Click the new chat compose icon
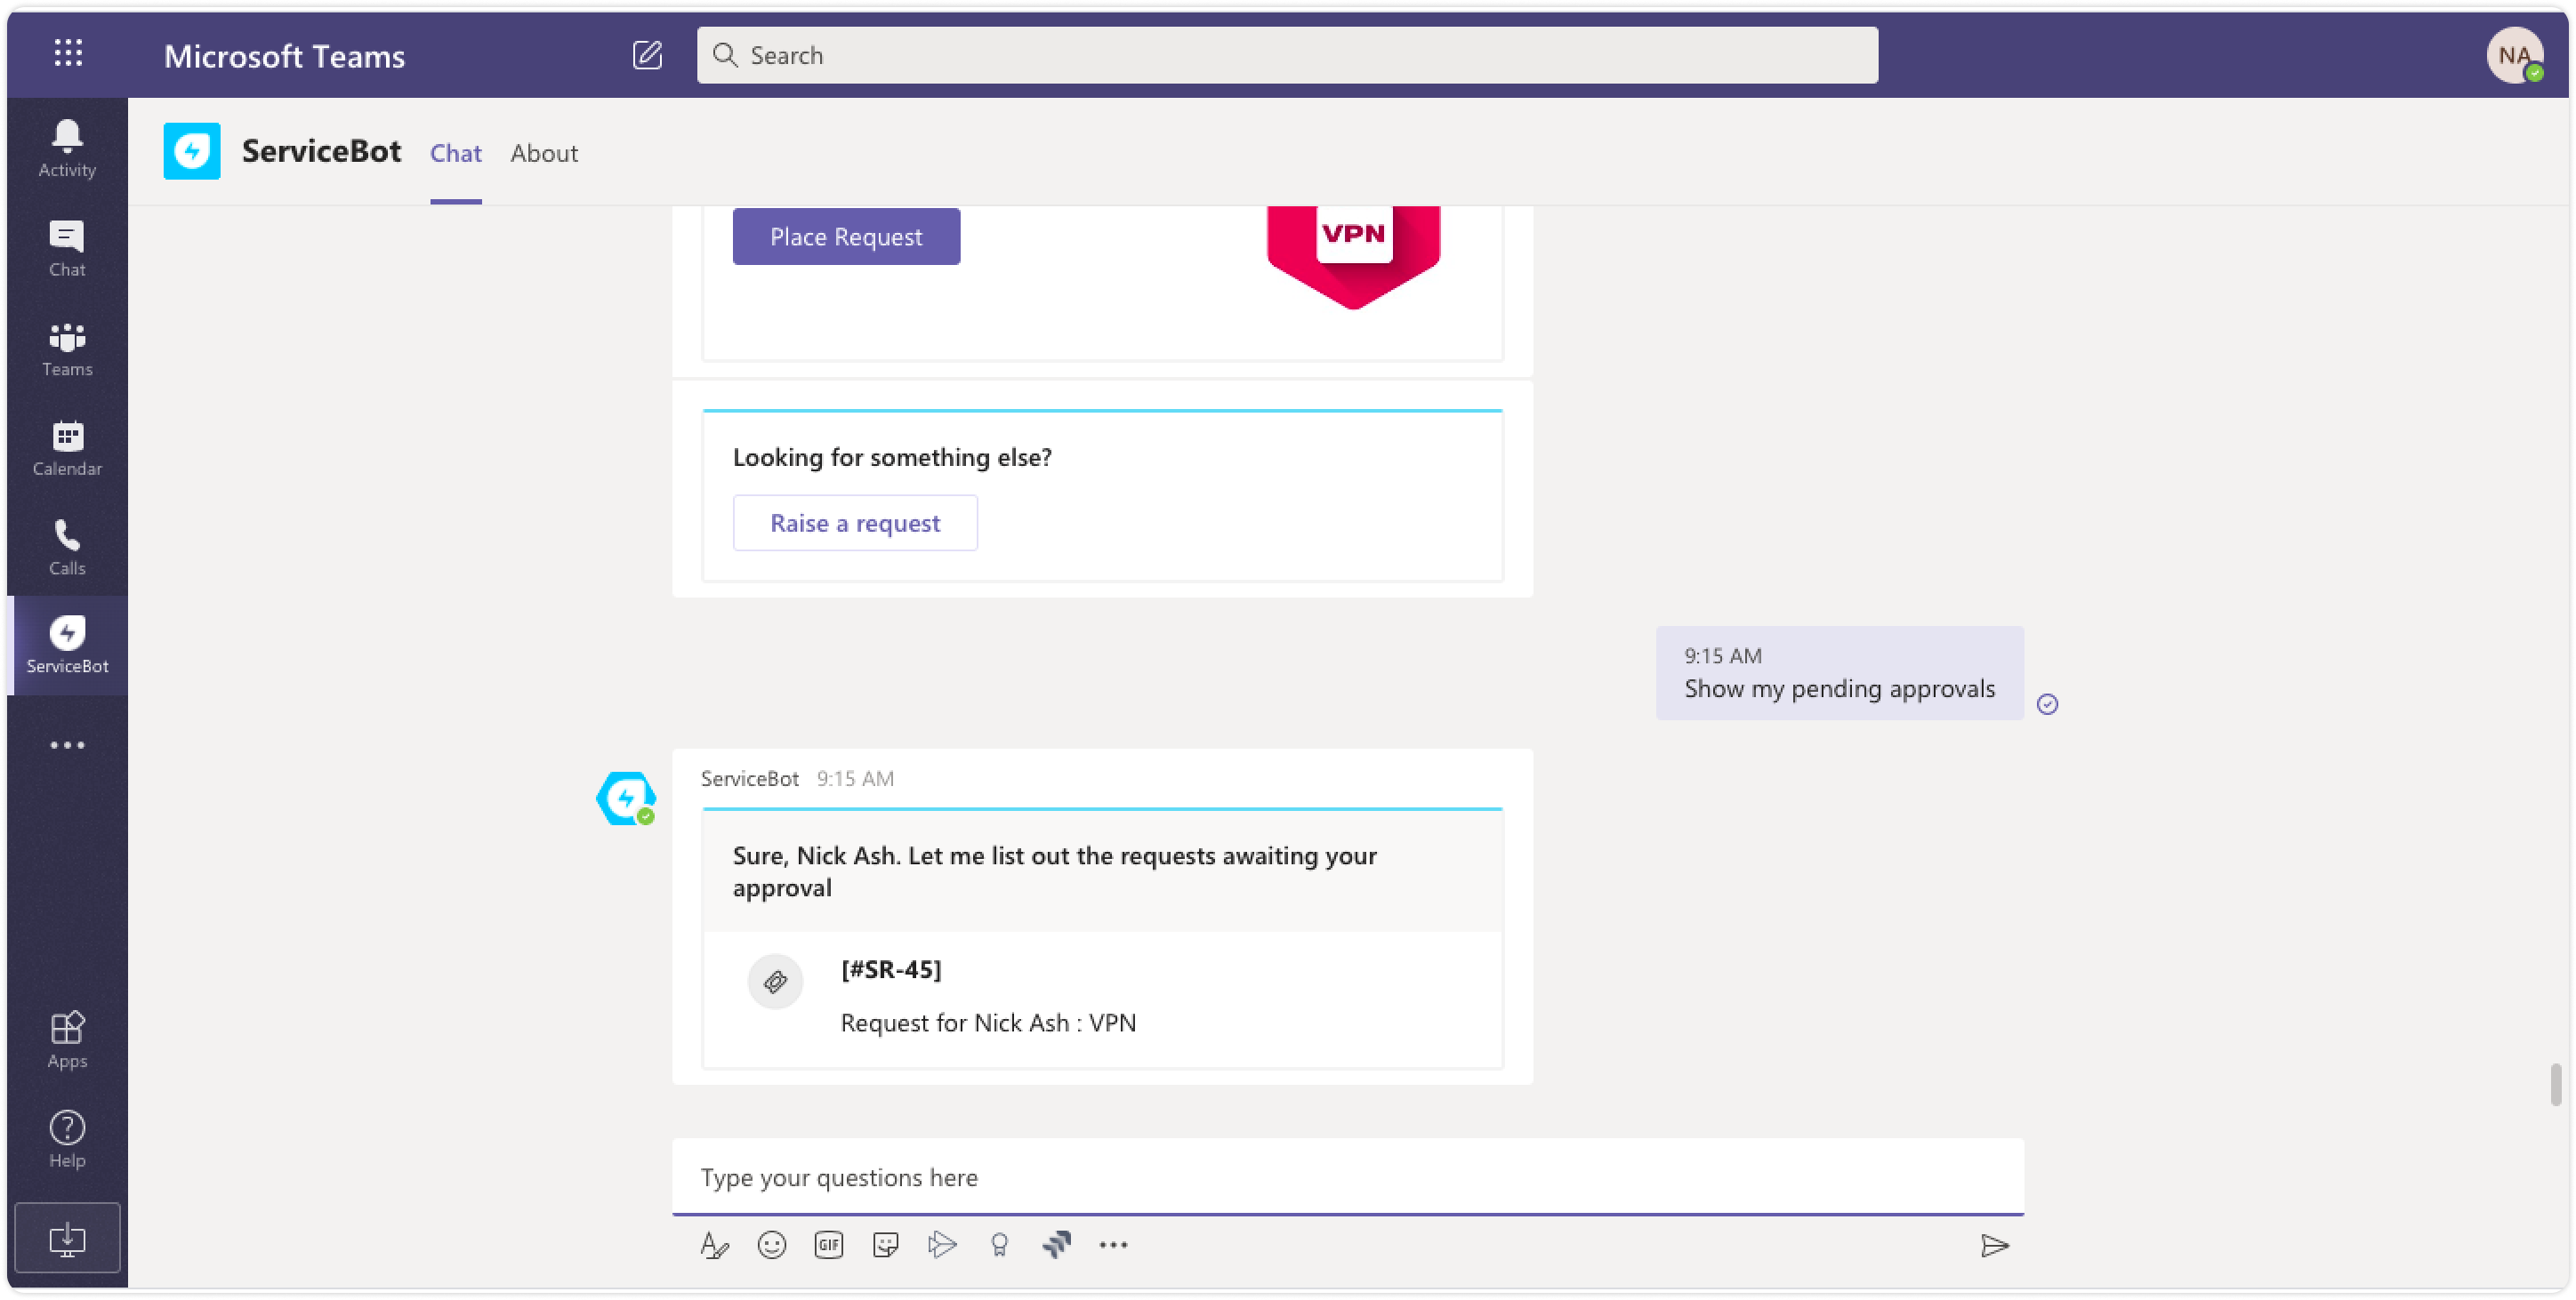 [x=647, y=55]
